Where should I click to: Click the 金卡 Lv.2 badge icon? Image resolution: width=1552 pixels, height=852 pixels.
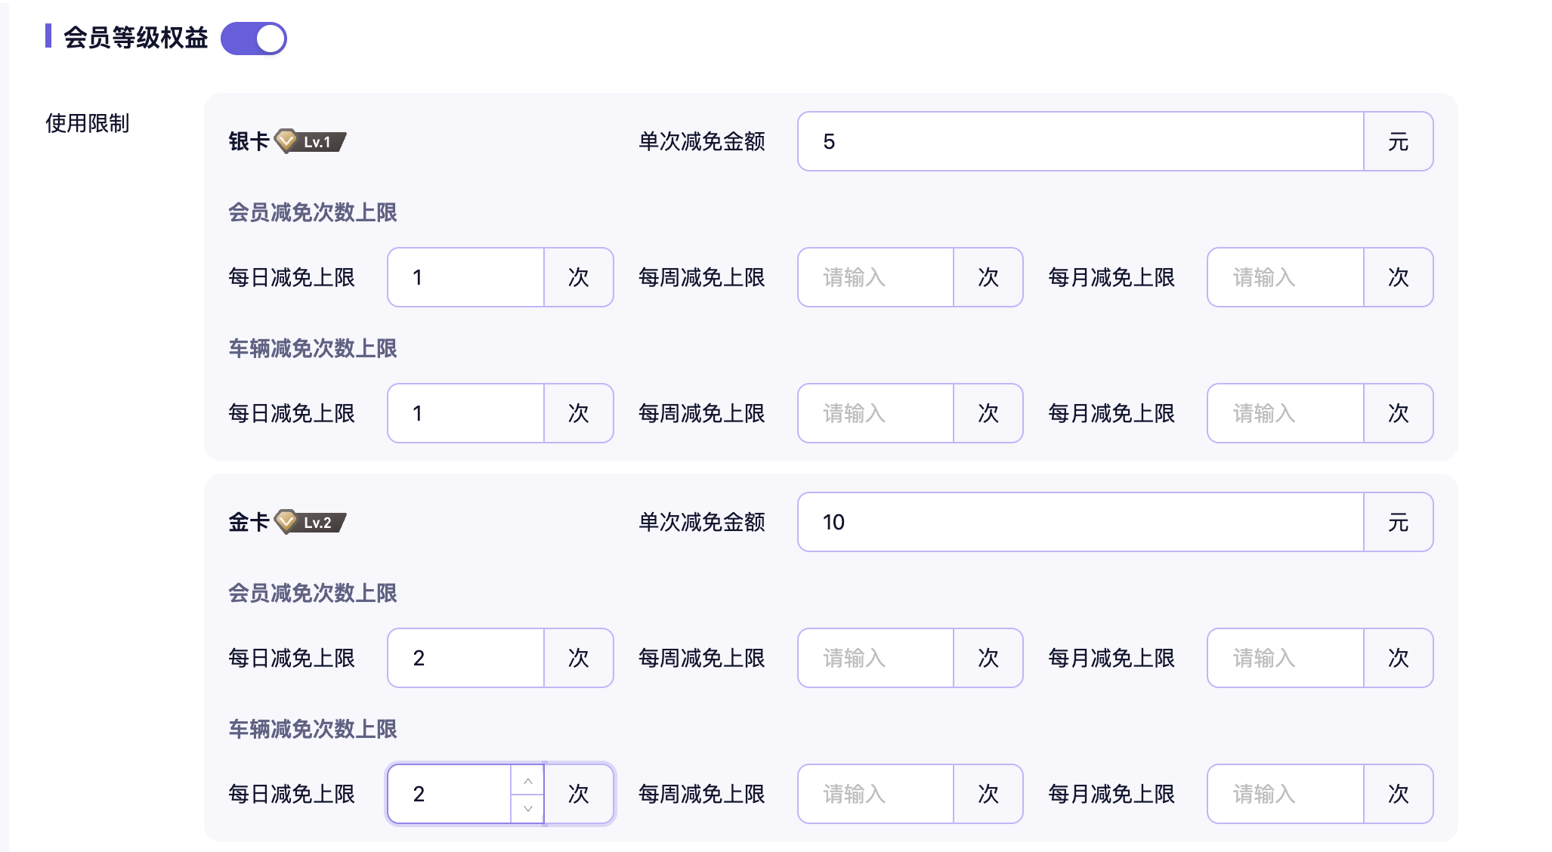311,522
